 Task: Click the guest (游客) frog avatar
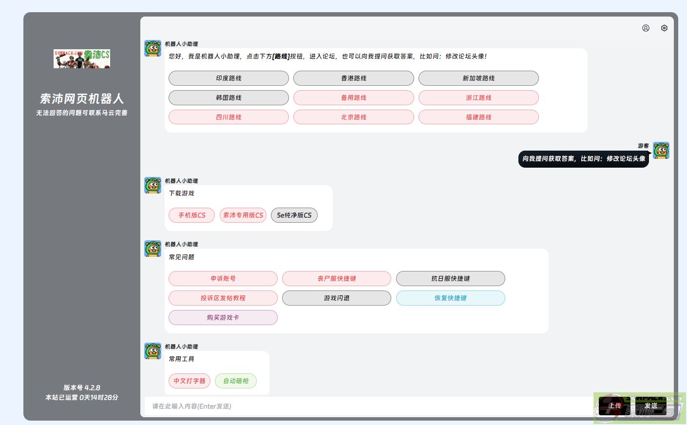pos(661,151)
